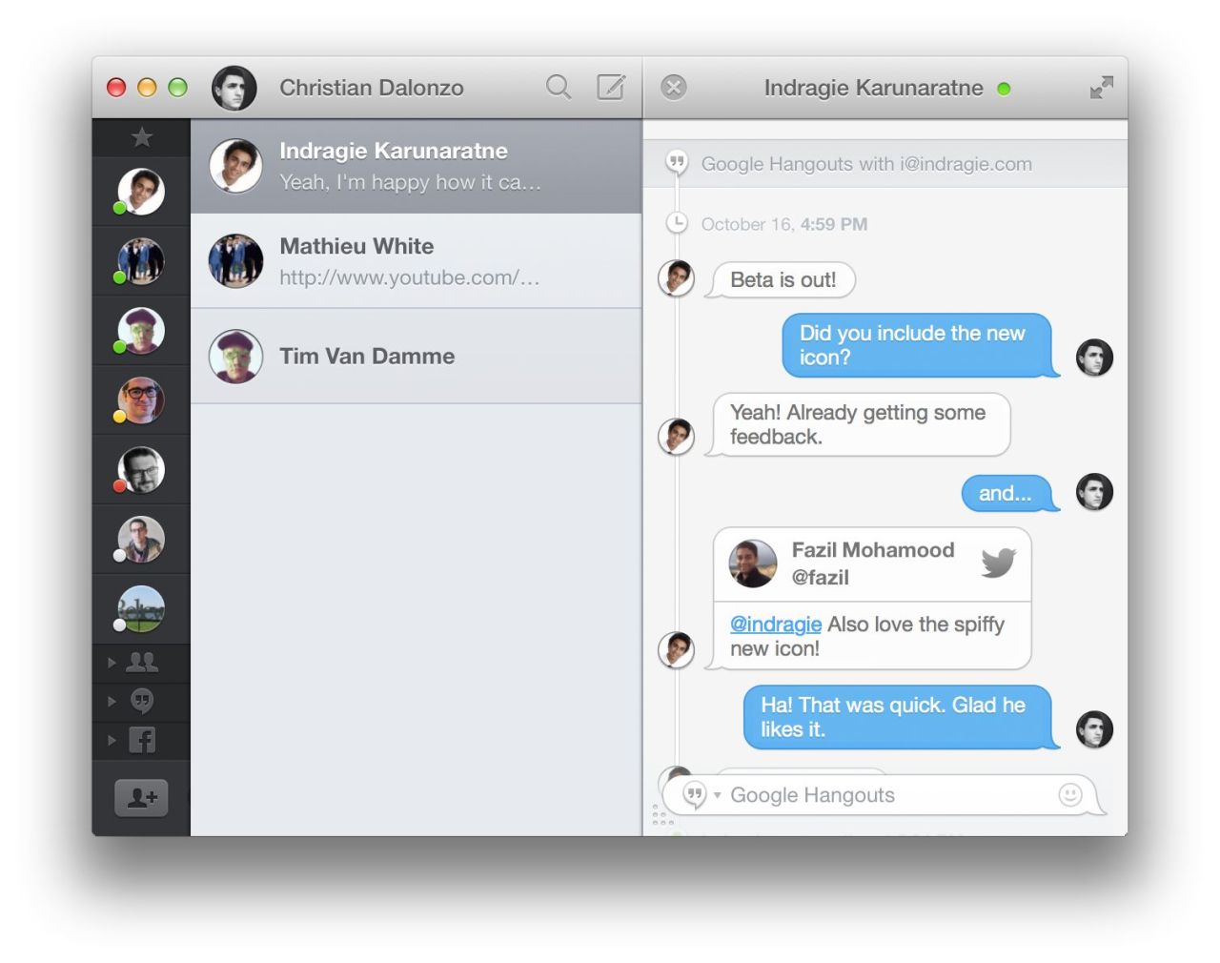The width and height of the screenshot is (1220, 963).
Task: Click Indragie's avatar beside "Beta is out!"
Action: (x=677, y=278)
